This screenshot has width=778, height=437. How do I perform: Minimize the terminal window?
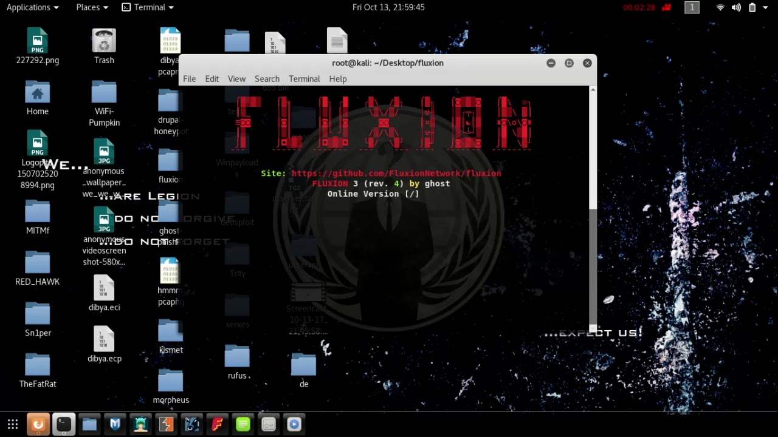[x=551, y=63]
